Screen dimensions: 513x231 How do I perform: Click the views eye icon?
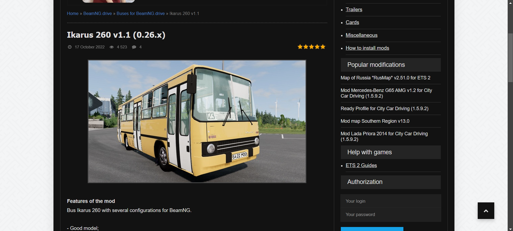pyautogui.click(x=112, y=47)
